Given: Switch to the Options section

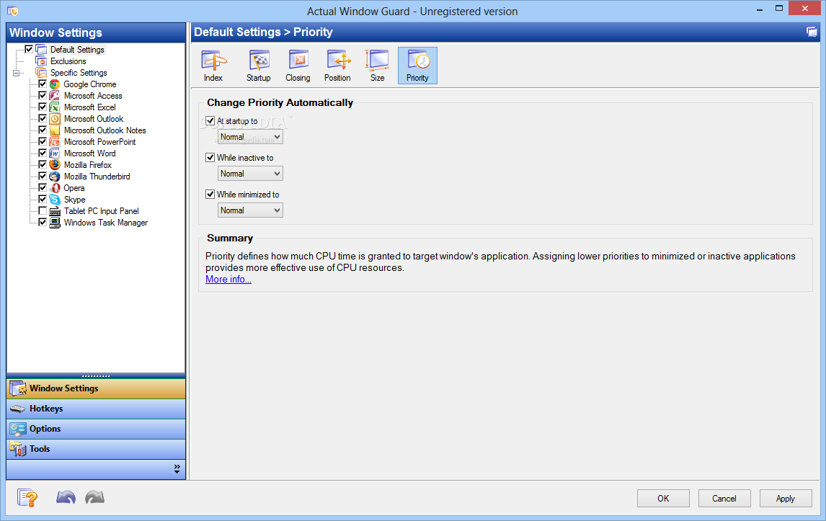Looking at the screenshot, I should (96, 429).
